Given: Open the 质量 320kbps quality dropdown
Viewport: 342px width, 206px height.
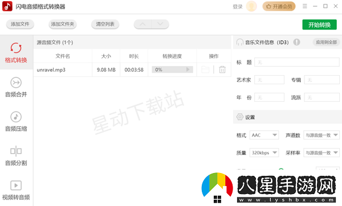Looking at the screenshot, I should tap(264, 153).
